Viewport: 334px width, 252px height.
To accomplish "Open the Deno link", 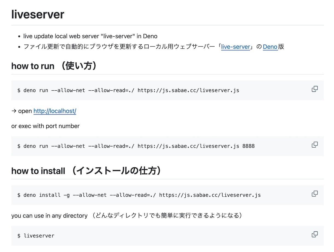I will pyautogui.click(x=270, y=47).
